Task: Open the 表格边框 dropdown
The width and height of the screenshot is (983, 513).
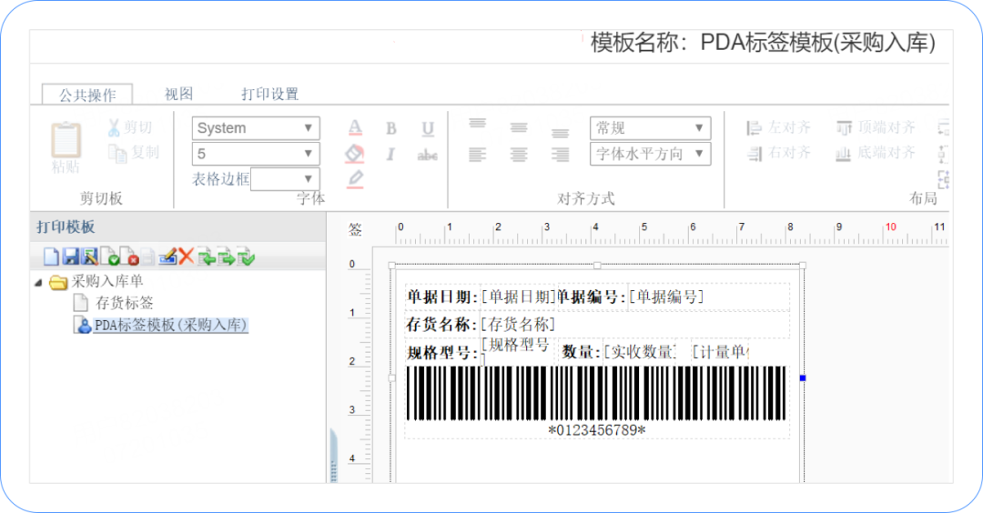Action: 285,179
